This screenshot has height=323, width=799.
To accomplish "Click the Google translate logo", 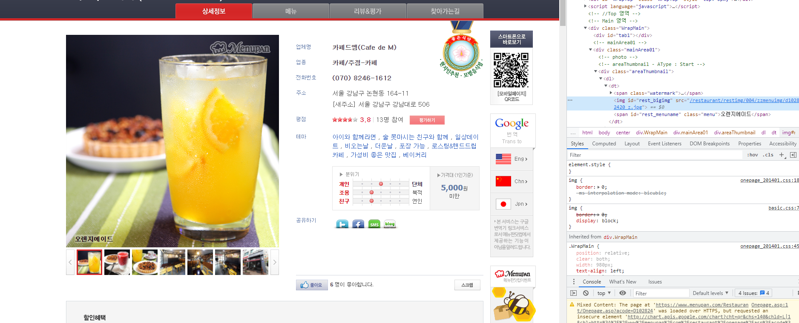I will click(x=512, y=124).
